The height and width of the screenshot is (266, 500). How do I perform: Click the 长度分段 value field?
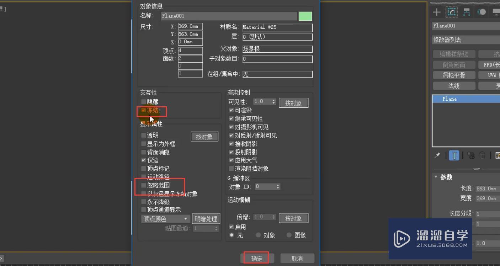pos(487,214)
